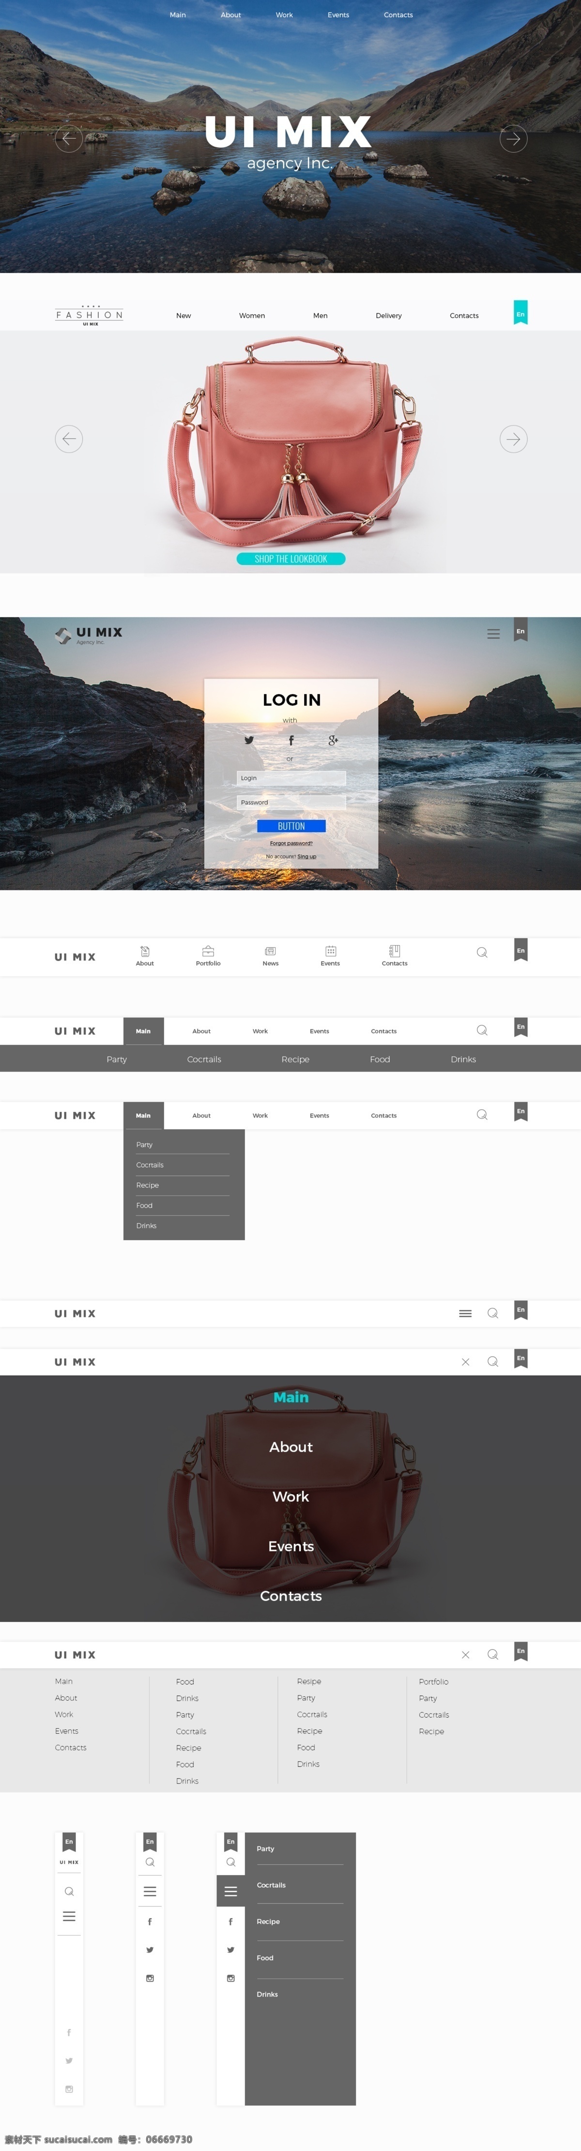Advance the pink bag carousel to next slide
Screen dimensions: 581x2151
click(x=513, y=439)
